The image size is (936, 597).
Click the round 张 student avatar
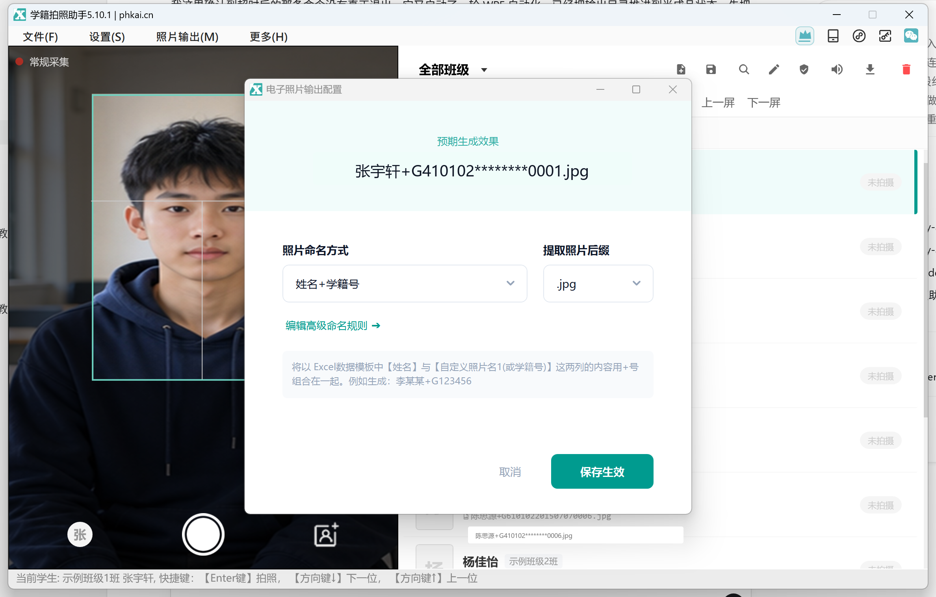(x=80, y=534)
